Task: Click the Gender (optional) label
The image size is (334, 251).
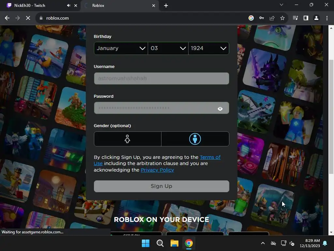Action: pos(112,126)
